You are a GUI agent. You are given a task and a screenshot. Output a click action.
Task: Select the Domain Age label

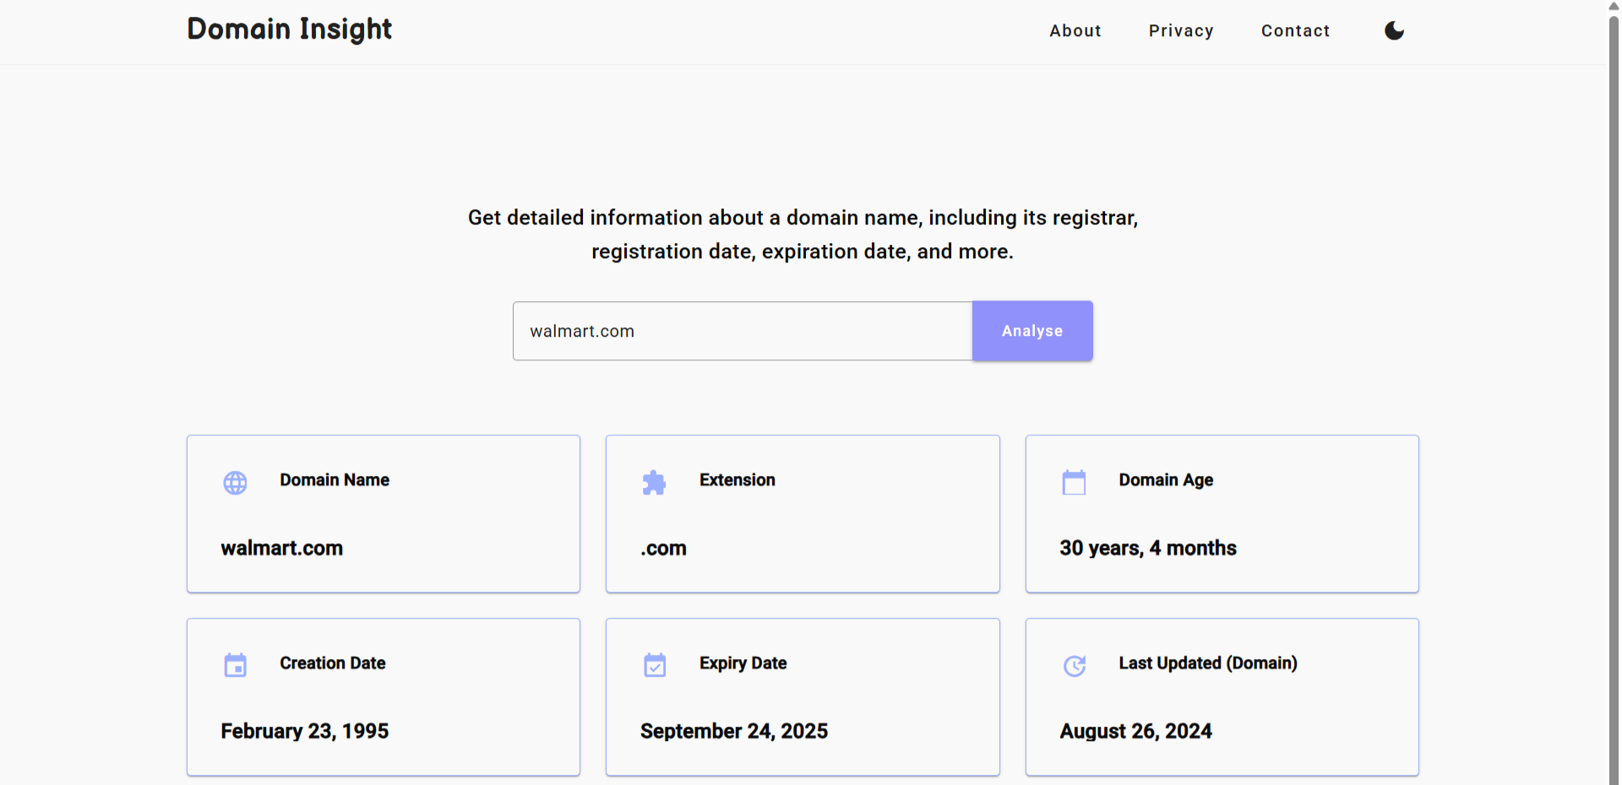[x=1166, y=480]
